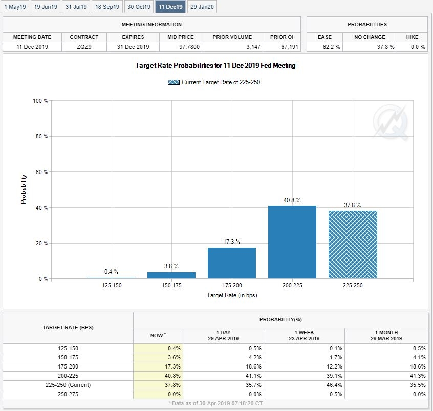Switch to the 1 May19 meeting tab
433x411 pixels.
(x=15, y=7)
